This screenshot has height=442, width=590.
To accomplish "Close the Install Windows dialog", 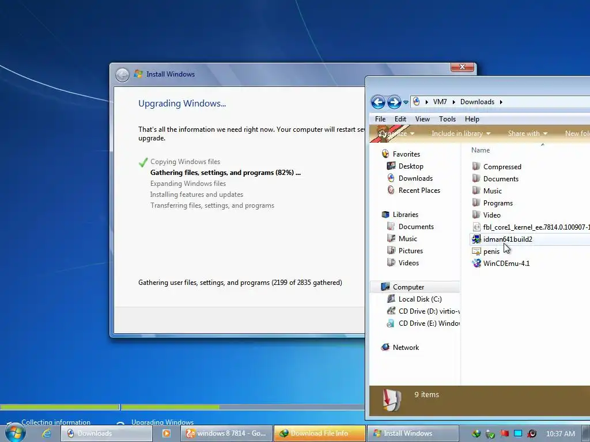I will pos(462,67).
